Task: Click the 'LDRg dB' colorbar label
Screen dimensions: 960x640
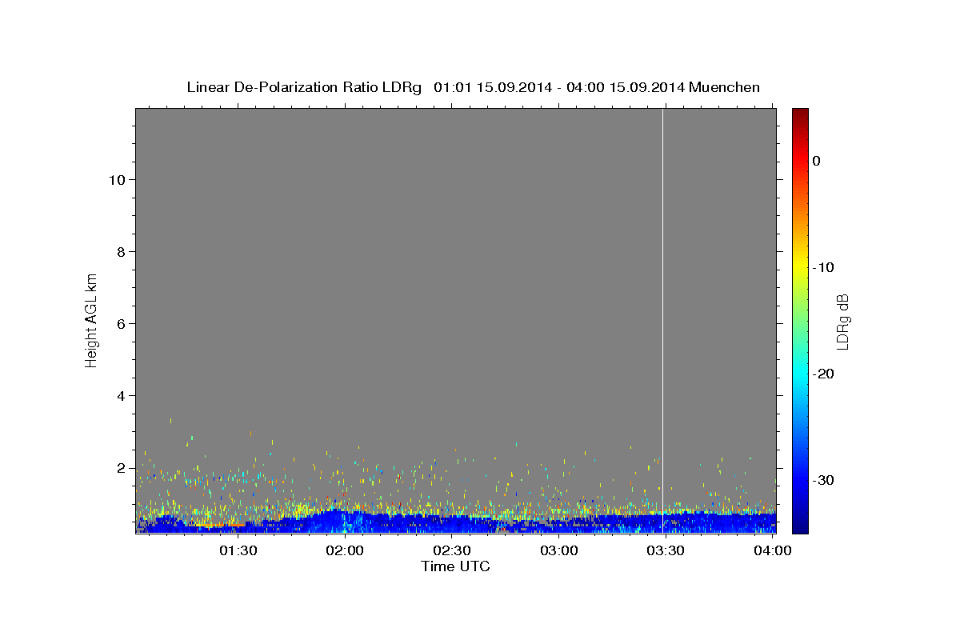Action: [x=842, y=322]
